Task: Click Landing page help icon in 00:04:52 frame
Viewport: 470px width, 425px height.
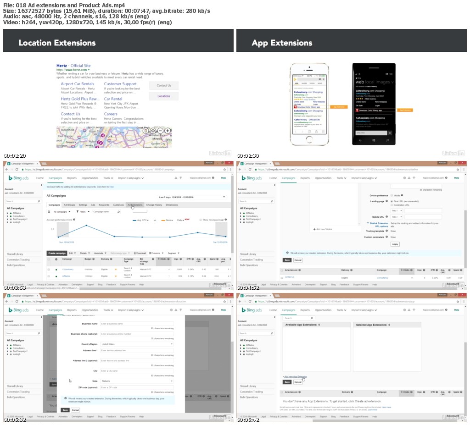Action: pyautogui.click(x=386, y=201)
